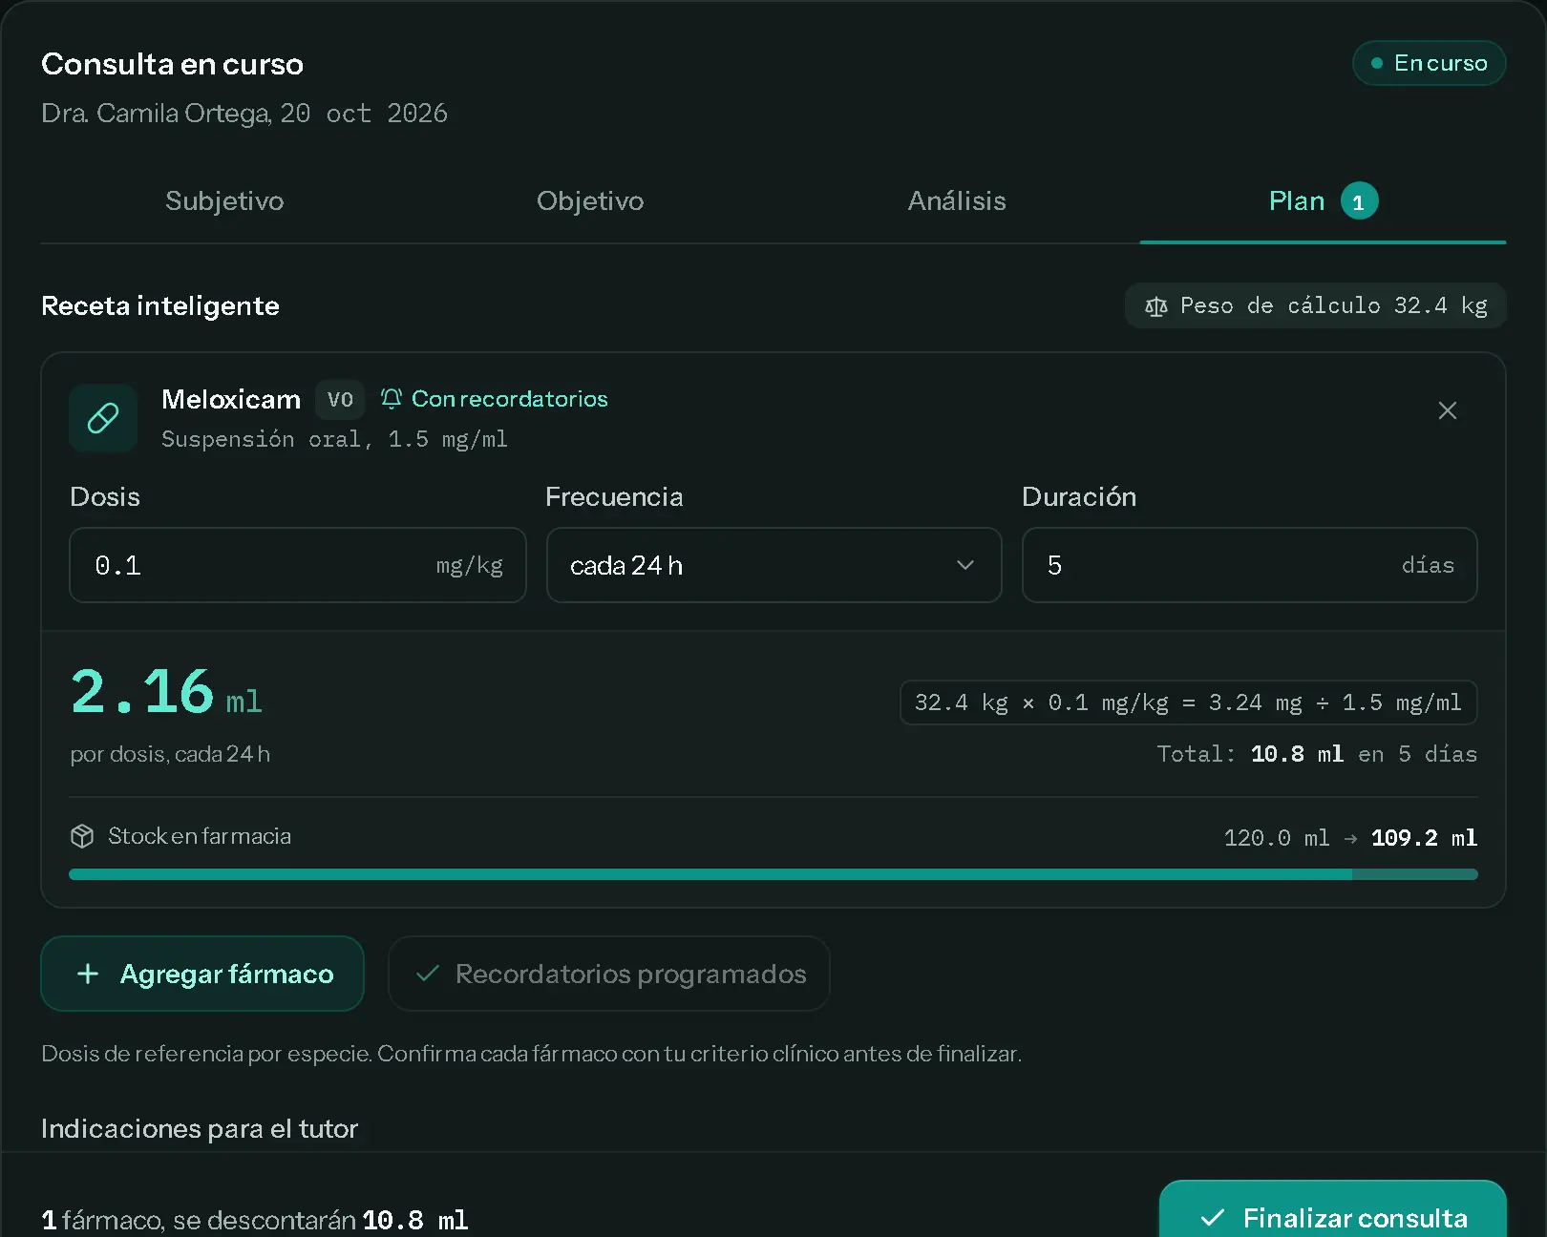The image size is (1547, 1237).
Task: Click Finalizar consulta button
Action: tap(1333, 1209)
